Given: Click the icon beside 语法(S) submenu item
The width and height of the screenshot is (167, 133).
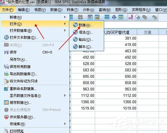Looking at the screenshot, I should click(x=75, y=32).
